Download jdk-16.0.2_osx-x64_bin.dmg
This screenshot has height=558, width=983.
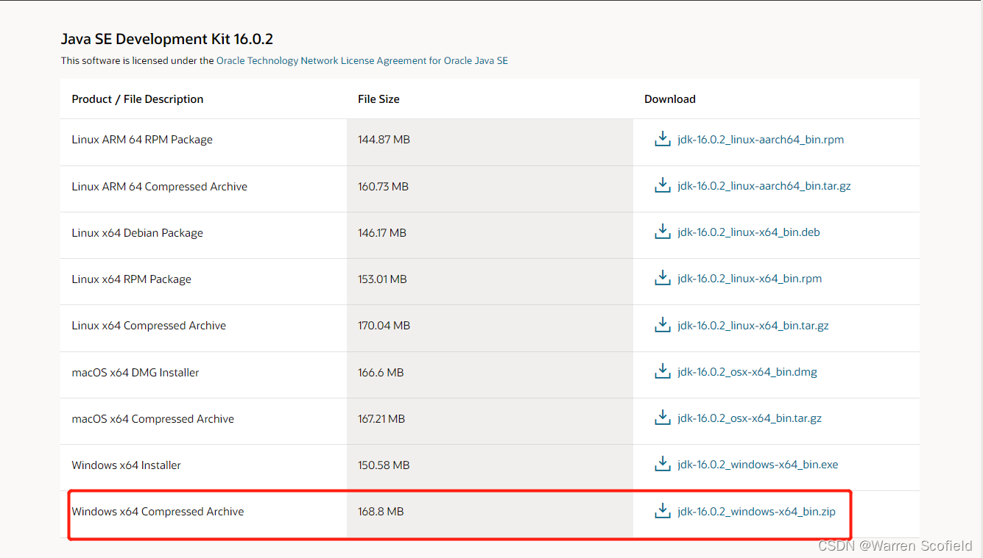coord(747,372)
